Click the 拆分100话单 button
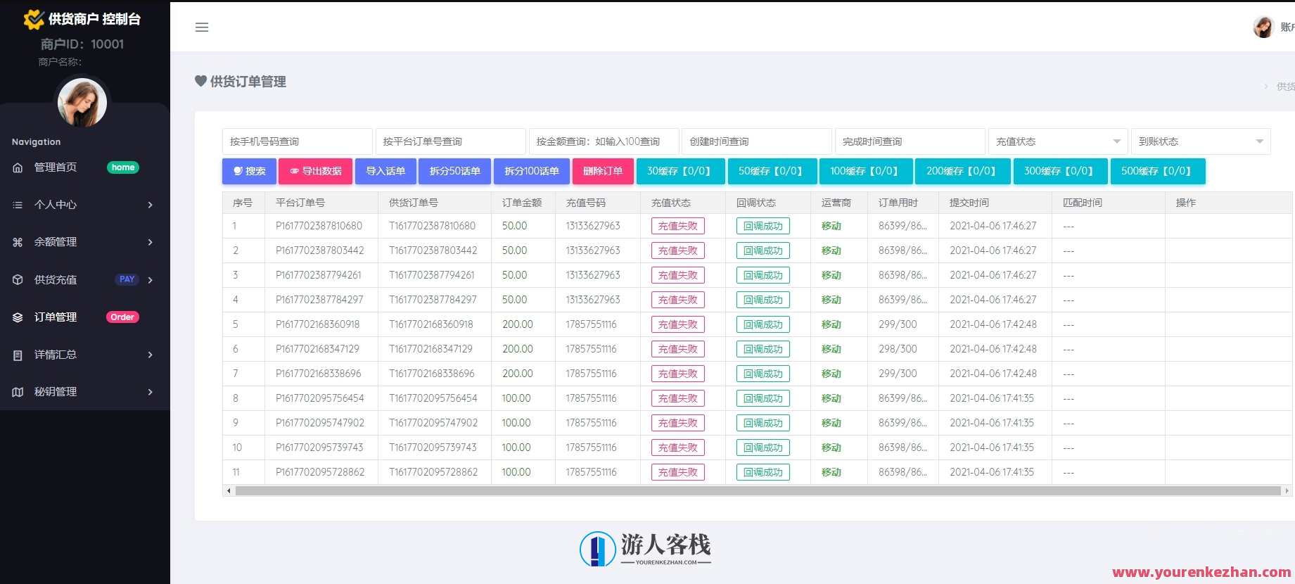The image size is (1295, 584). [x=532, y=171]
